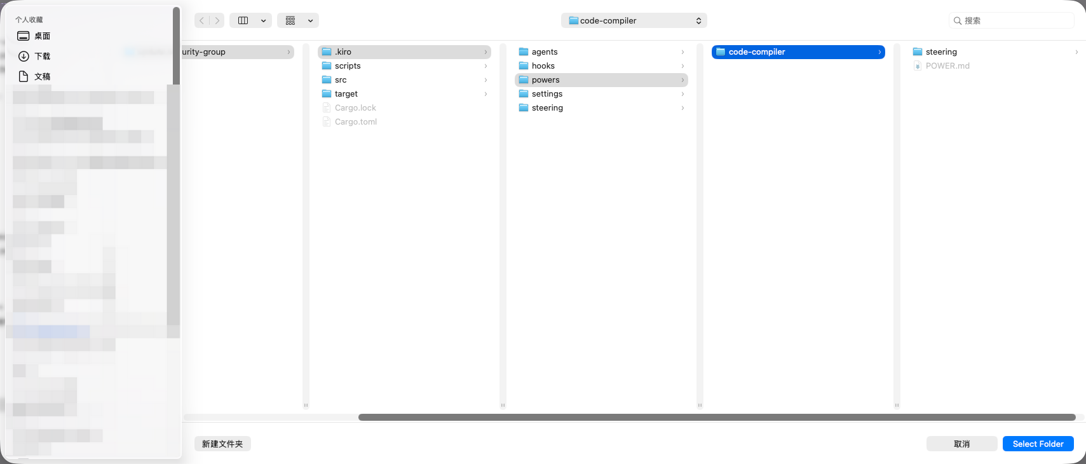Select the hooks folder

(543, 66)
